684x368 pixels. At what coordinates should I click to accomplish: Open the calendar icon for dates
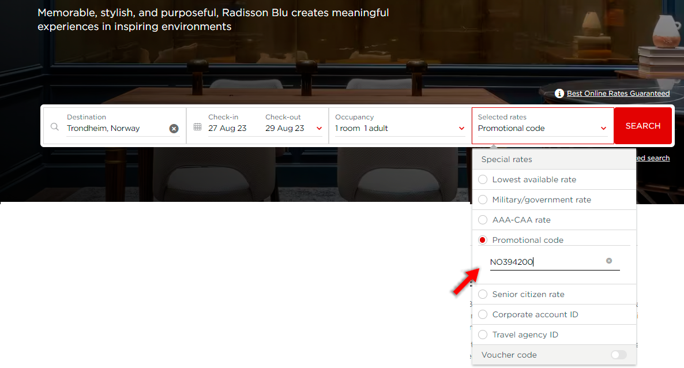[198, 126]
